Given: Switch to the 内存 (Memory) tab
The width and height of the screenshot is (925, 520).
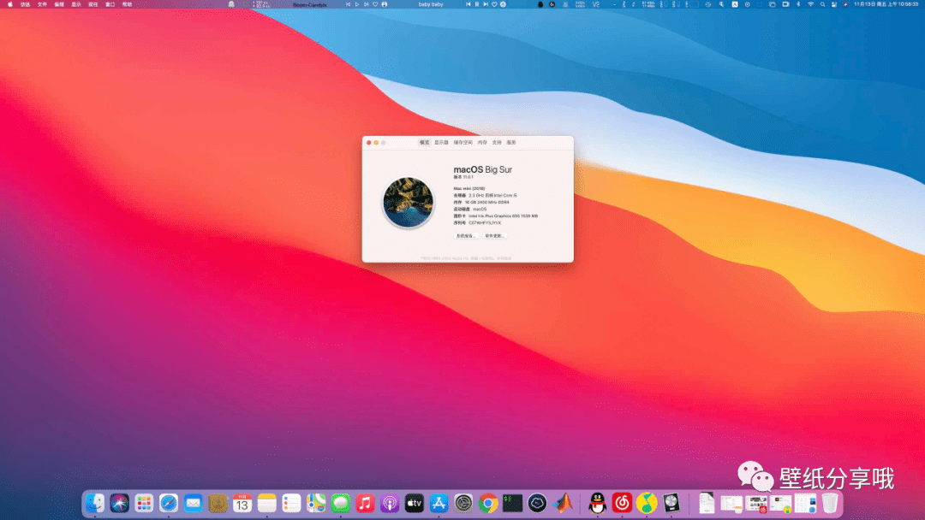Looking at the screenshot, I should pos(482,143).
